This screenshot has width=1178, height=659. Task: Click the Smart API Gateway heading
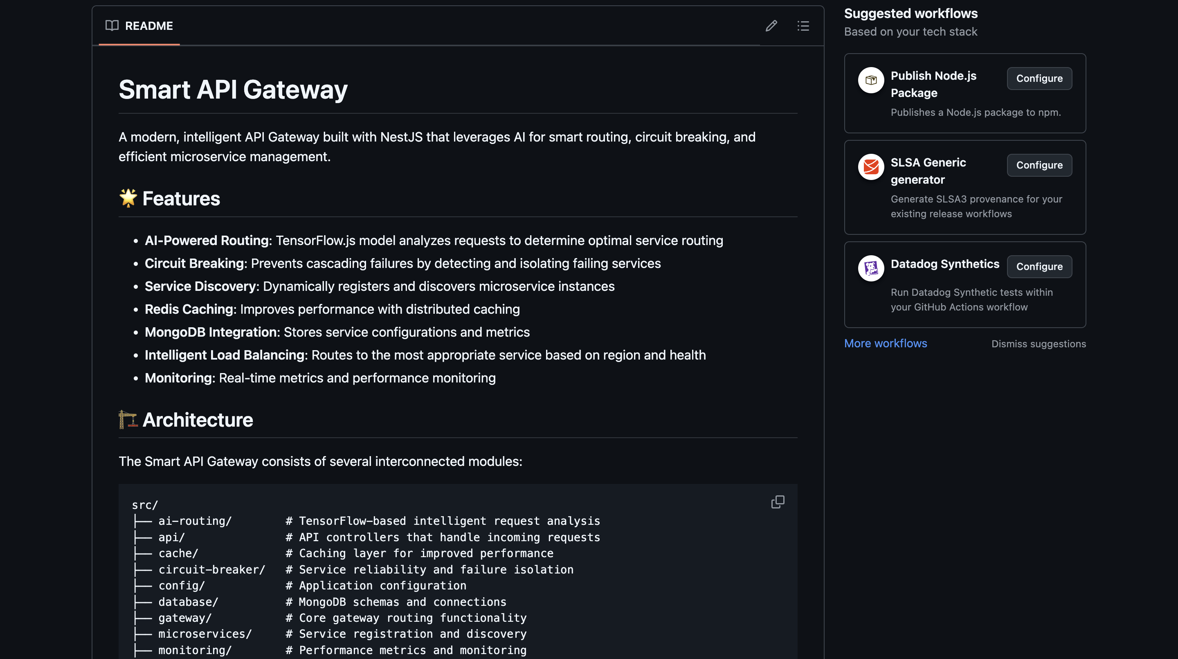click(x=233, y=89)
